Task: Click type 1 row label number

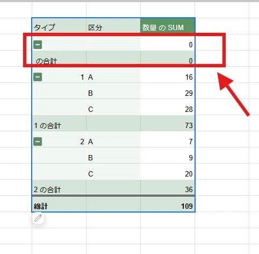Action: pyautogui.click(x=82, y=77)
